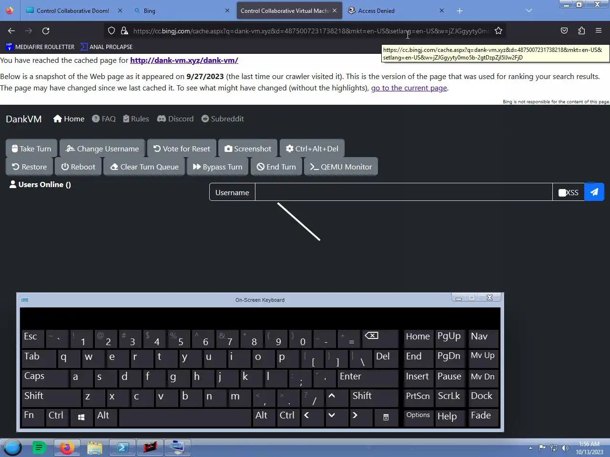Click the shield tracking protection icon
The width and height of the screenshot is (610, 457).
(112, 30)
